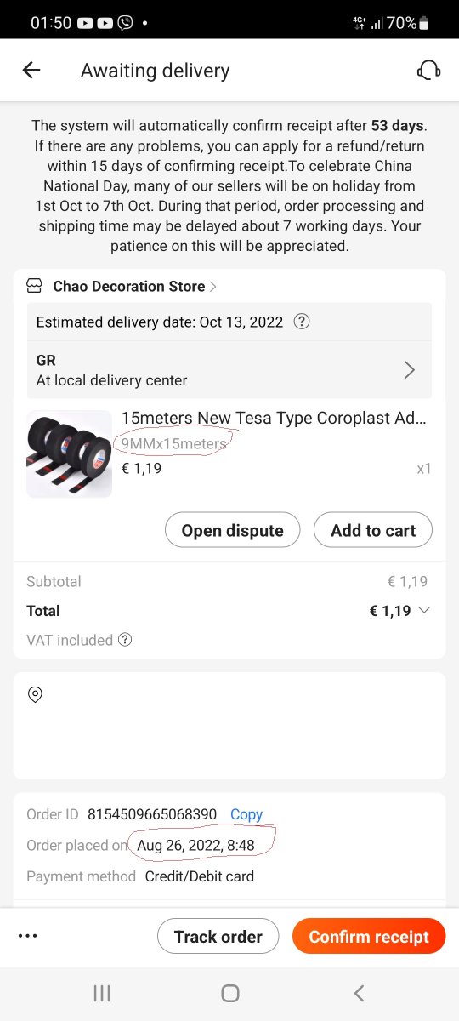This screenshot has height=1021, width=459.
Task: Open the Tesa tape product thumbnail
Action: point(70,453)
